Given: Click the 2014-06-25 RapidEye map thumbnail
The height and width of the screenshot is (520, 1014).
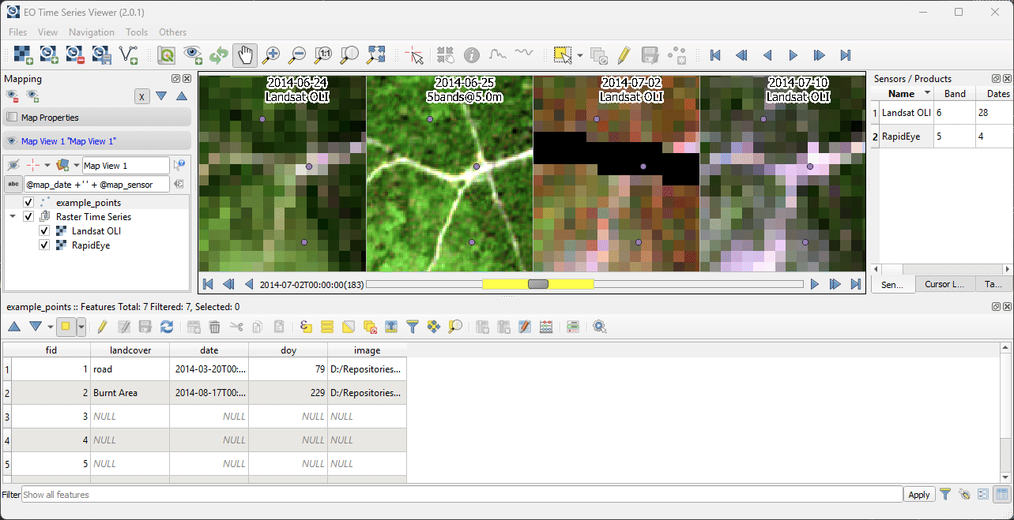Looking at the screenshot, I should 450,174.
